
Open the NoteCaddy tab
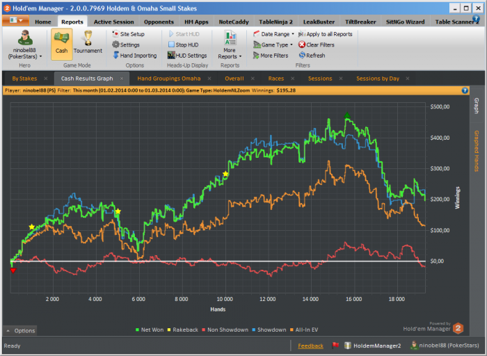234,22
